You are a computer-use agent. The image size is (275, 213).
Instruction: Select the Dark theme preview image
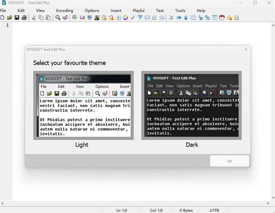pyautogui.click(x=191, y=105)
